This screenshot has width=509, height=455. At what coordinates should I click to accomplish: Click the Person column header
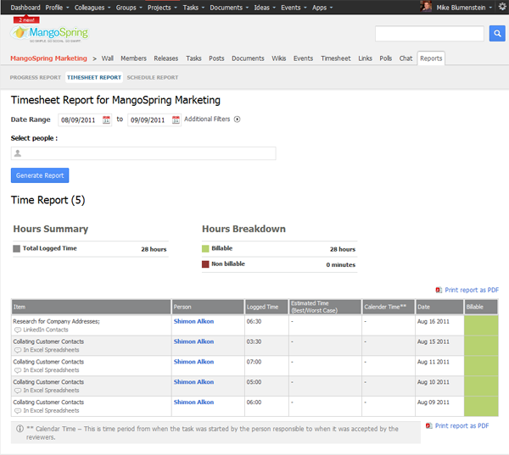click(x=208, y=307)
